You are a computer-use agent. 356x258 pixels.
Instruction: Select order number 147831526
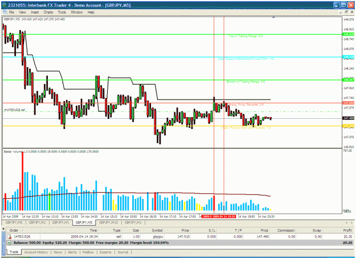click(x=22, y=237)
